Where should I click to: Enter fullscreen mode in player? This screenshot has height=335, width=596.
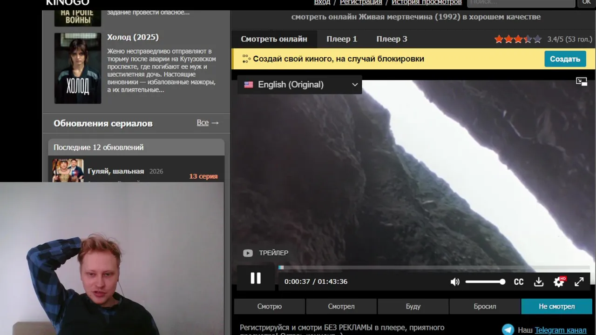tap(579, 282)
